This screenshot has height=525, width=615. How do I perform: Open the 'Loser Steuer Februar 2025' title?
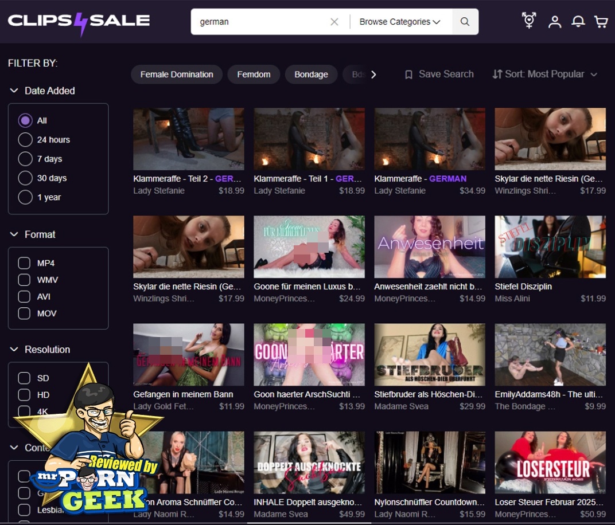click(x=549, y=502)
